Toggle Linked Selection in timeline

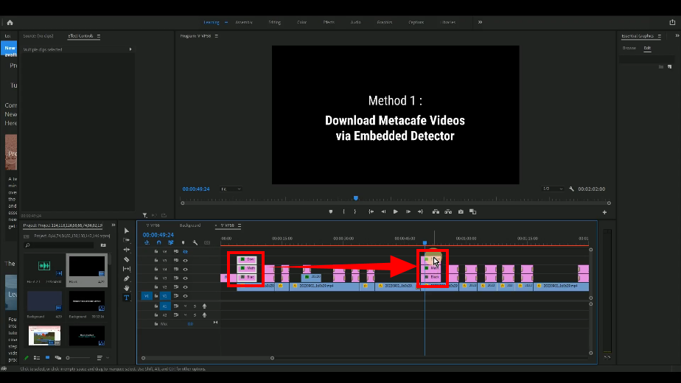click(171, 243)
